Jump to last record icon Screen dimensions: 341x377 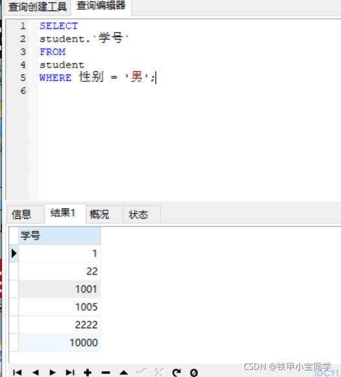coord(70,372)
